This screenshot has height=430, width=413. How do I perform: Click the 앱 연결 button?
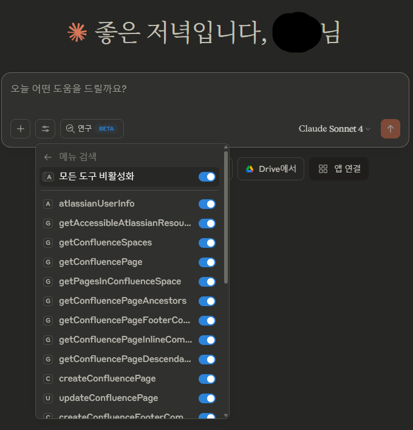tap(339, 169)
